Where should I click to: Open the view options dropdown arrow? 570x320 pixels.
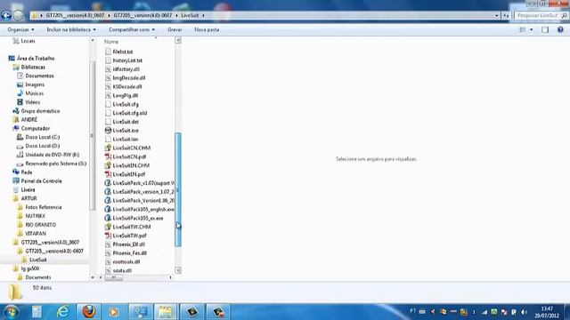pyautogui.click(x=532, y=29)
